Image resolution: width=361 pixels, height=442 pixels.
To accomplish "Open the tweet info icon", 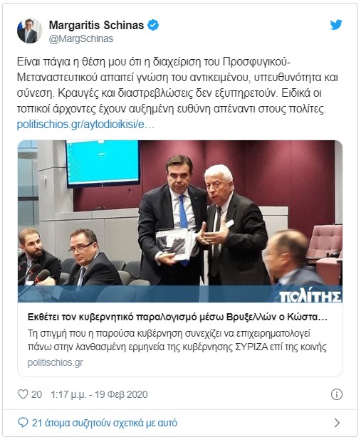I will [x=337, y=394].
